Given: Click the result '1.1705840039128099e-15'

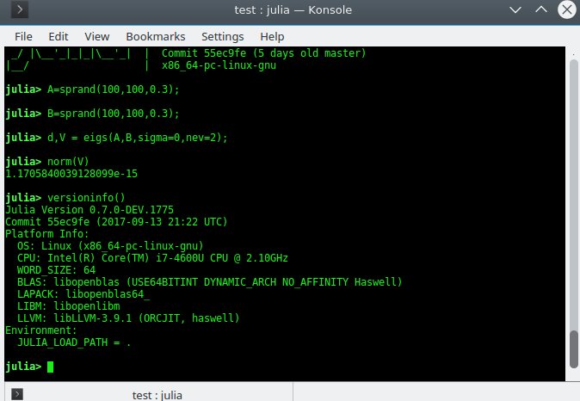Looking at the screenshot, I should (71, 174).
